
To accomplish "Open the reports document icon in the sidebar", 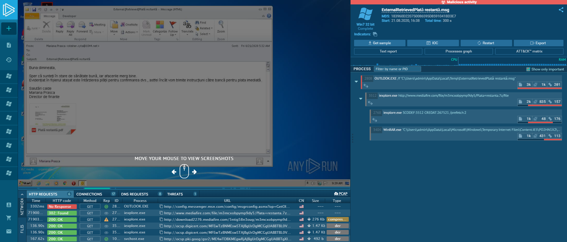I will click(x=9, y=45).
